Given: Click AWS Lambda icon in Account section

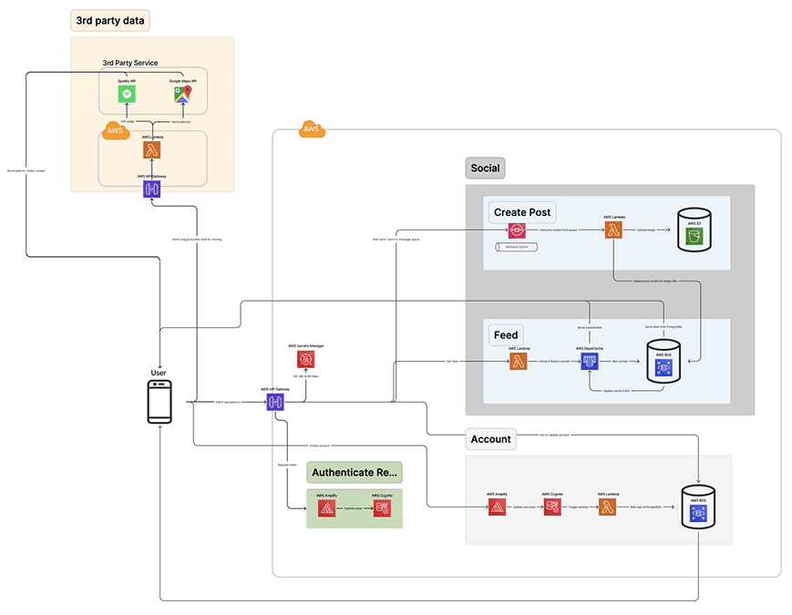Looking at the screenshot, I should 608,507.
